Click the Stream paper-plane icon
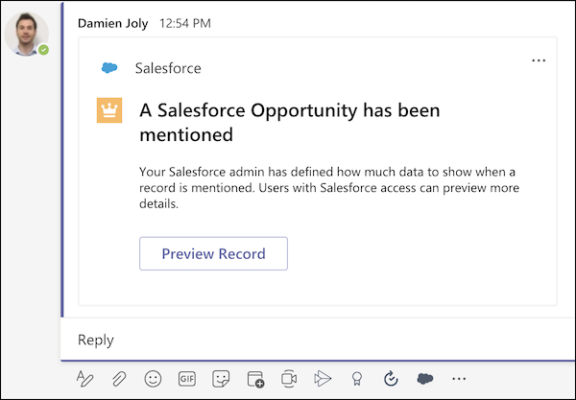 coord(323,379)
